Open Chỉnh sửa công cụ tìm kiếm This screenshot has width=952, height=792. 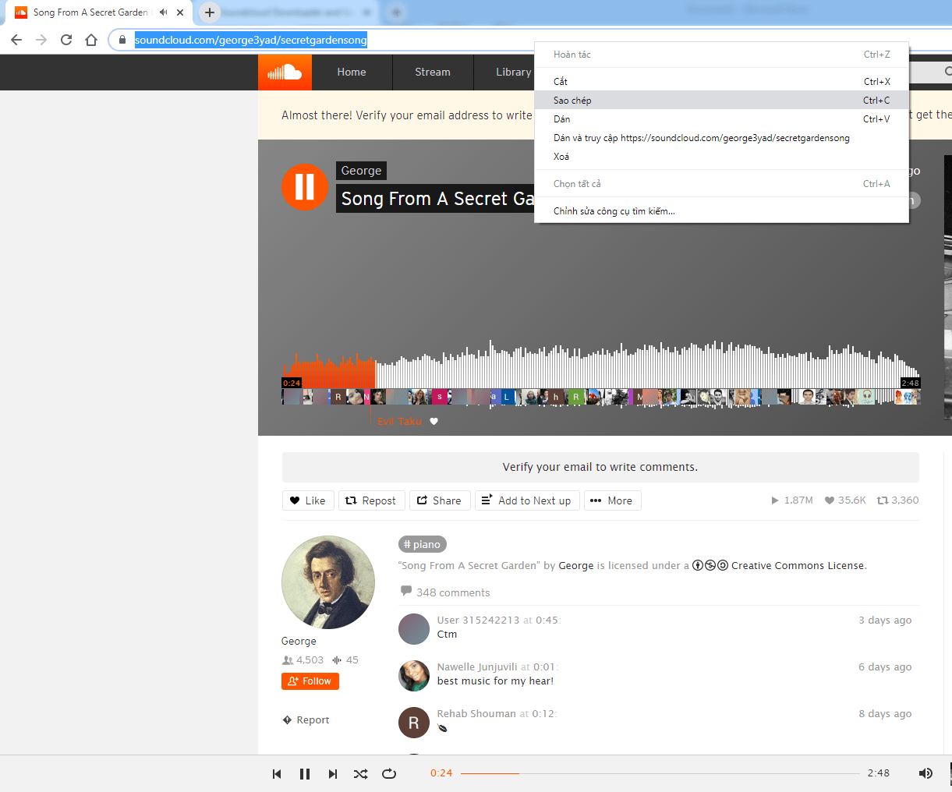pos(722,211)
